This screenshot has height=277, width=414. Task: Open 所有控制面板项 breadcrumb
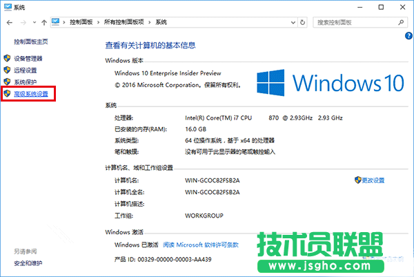(124, 22)
